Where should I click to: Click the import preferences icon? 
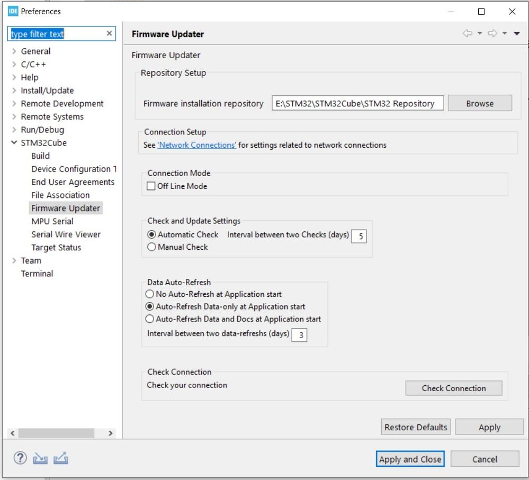[x=40, y=458]
